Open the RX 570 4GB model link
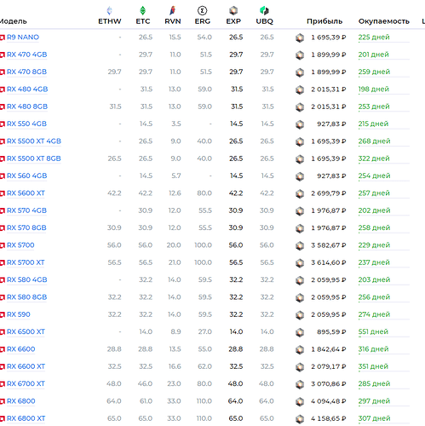Image resolution: width=425 pixels, height=426 pixels. click(26, 210)
